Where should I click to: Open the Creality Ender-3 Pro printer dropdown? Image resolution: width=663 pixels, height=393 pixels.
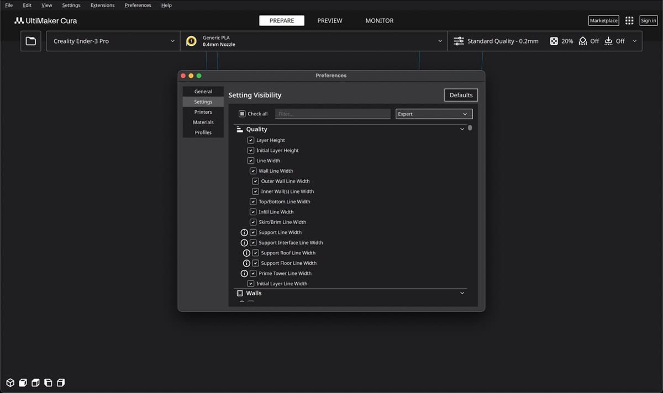coord(113,41)
